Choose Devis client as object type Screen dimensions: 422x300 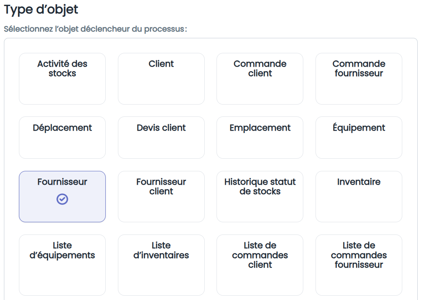pyautogui.click(x=161, y=138)
